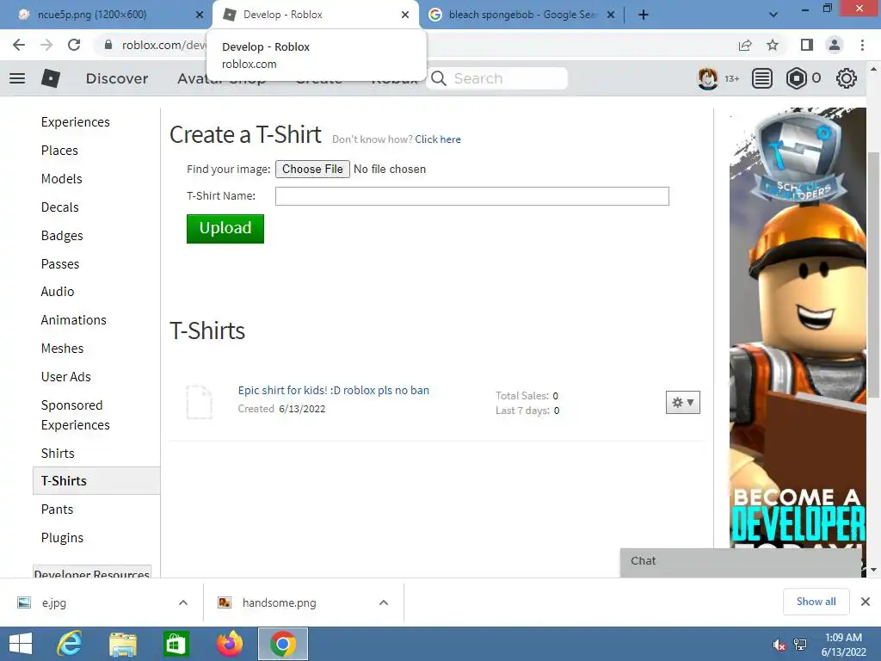
Task: Open the tab search dropdown arrow
Action: (773, 15)
